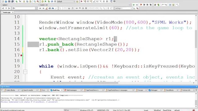198x111 pixels.
Task: Click the Copy icon
Action: [x=27, y=1]
